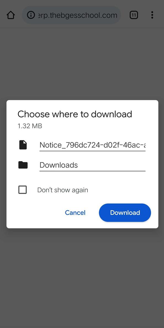Click the "Choose where to download" title

click(x=75, y=114)
